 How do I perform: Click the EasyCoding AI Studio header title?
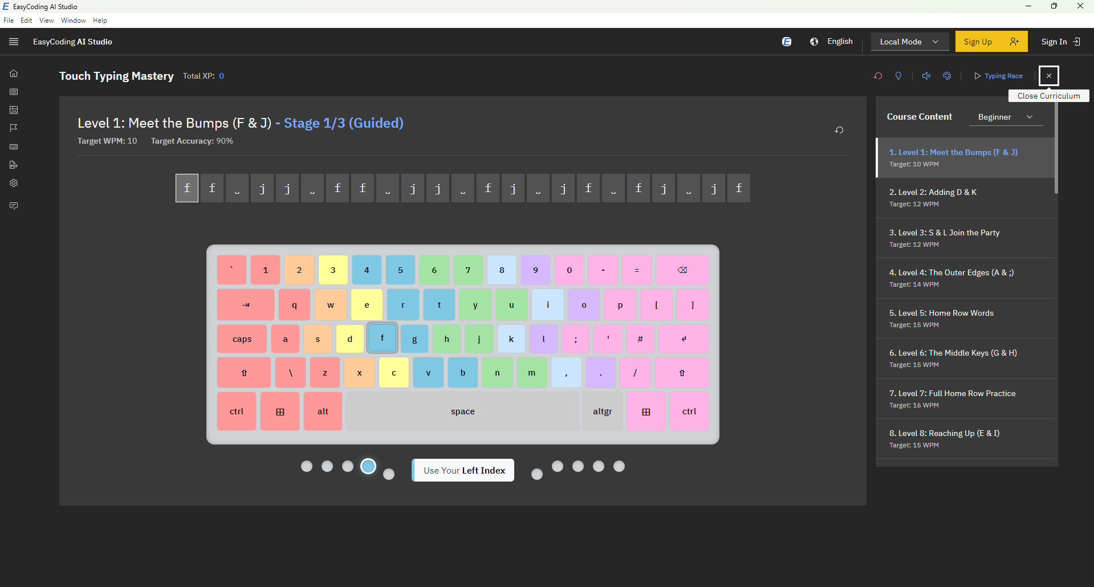72,42
